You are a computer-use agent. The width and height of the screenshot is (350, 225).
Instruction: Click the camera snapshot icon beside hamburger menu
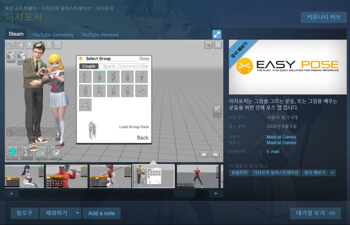[208, 45]
